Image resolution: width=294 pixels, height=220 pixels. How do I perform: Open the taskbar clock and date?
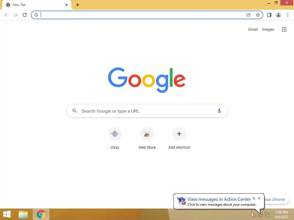point(281,215)
